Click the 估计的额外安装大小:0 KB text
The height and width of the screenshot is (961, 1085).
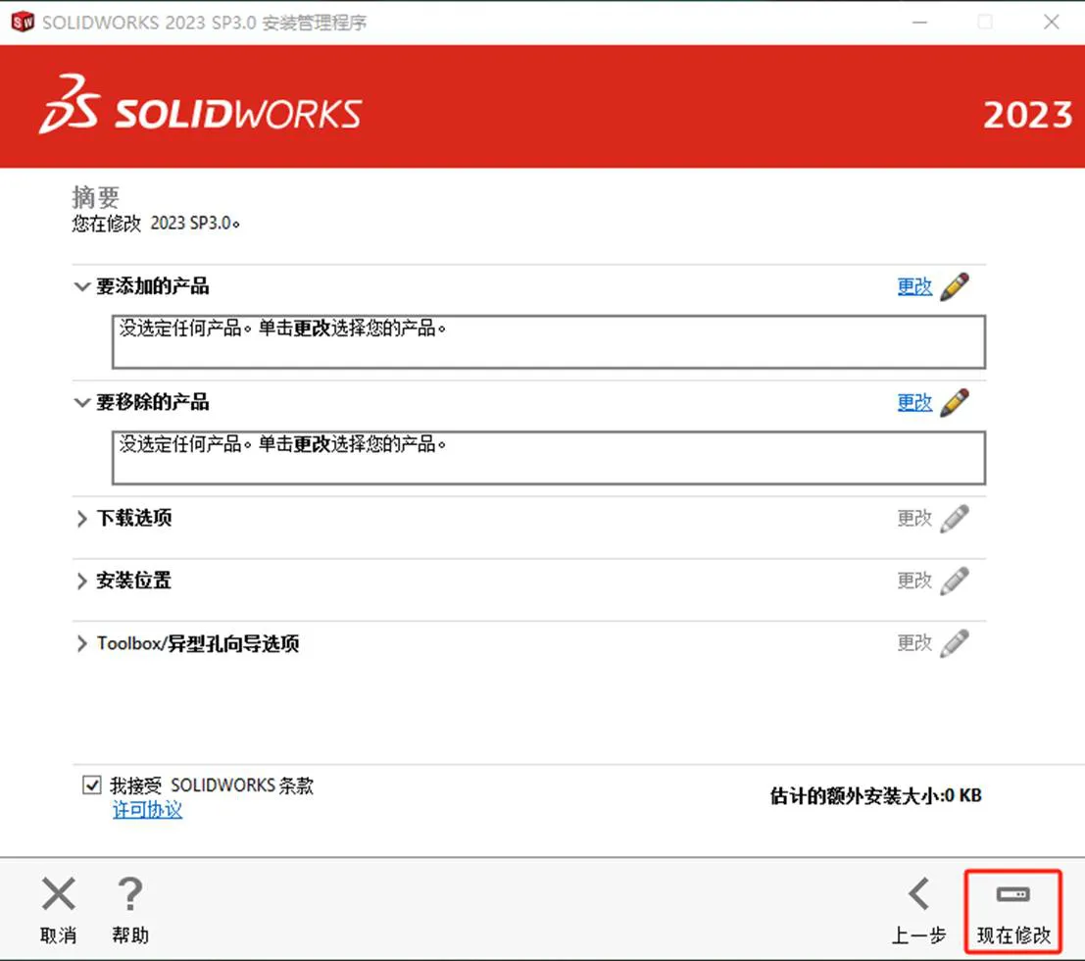point(876,796)
